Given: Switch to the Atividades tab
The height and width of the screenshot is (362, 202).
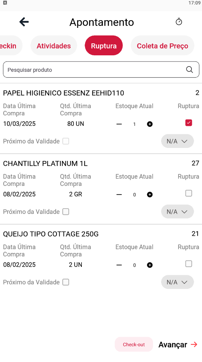Looking at the screenshot, I should click(54, 46).
